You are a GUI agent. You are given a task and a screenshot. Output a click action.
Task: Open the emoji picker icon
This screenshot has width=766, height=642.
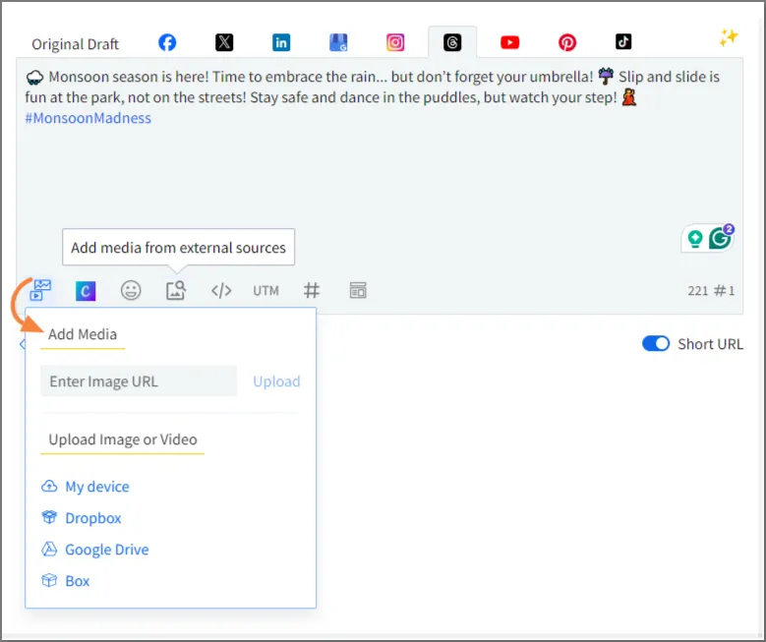(131, 290)
